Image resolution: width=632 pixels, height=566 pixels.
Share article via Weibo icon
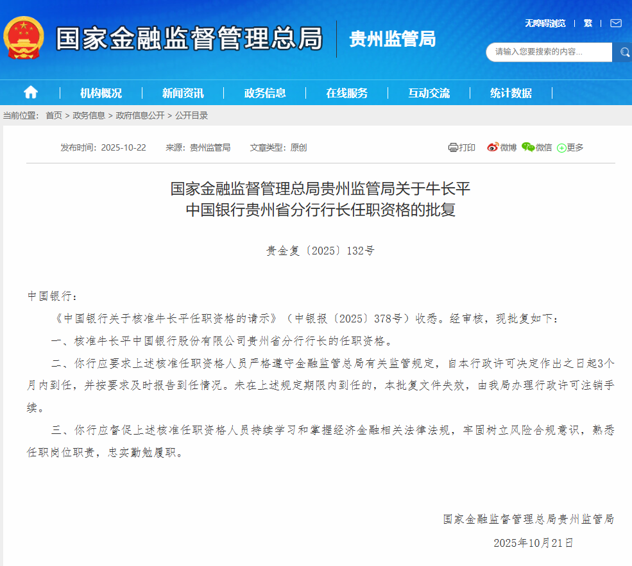(493, 147)
